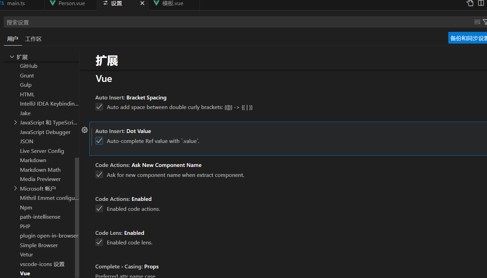Viewport: 487px width, 278px height.
Task: Click the Vue icon on Person.vue tab
Action: point(53,3)
